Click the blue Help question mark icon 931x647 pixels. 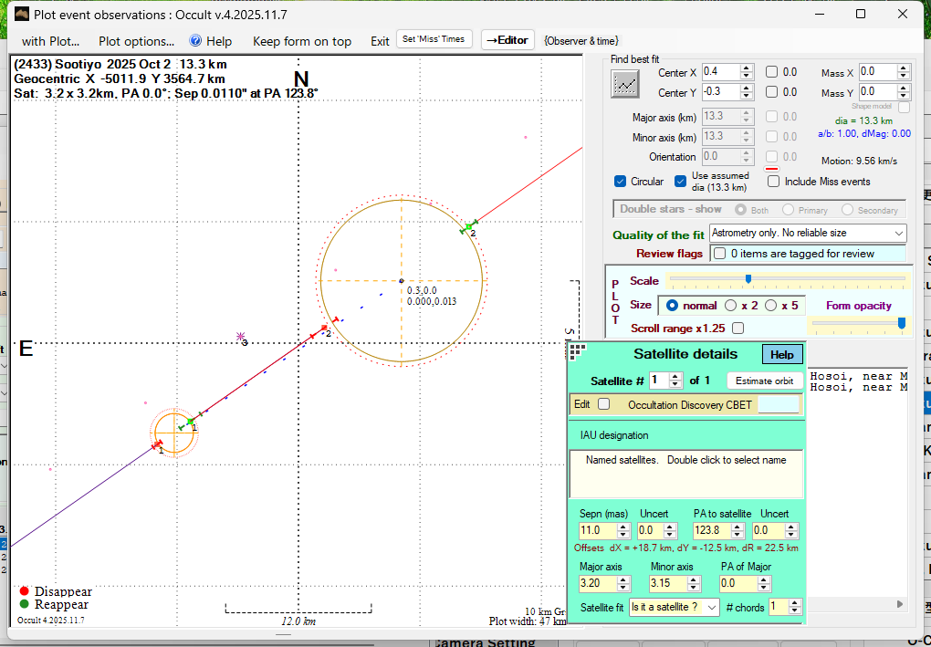pyautogui.click(x=195, y=40)
